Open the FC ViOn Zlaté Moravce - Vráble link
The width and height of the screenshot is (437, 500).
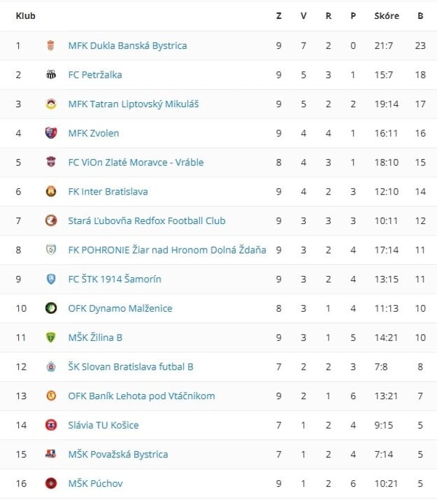coord(136,162)
